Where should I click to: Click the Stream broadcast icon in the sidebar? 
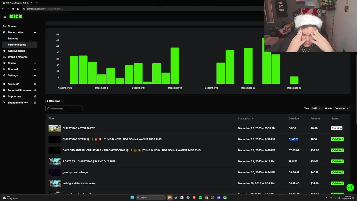4,26
